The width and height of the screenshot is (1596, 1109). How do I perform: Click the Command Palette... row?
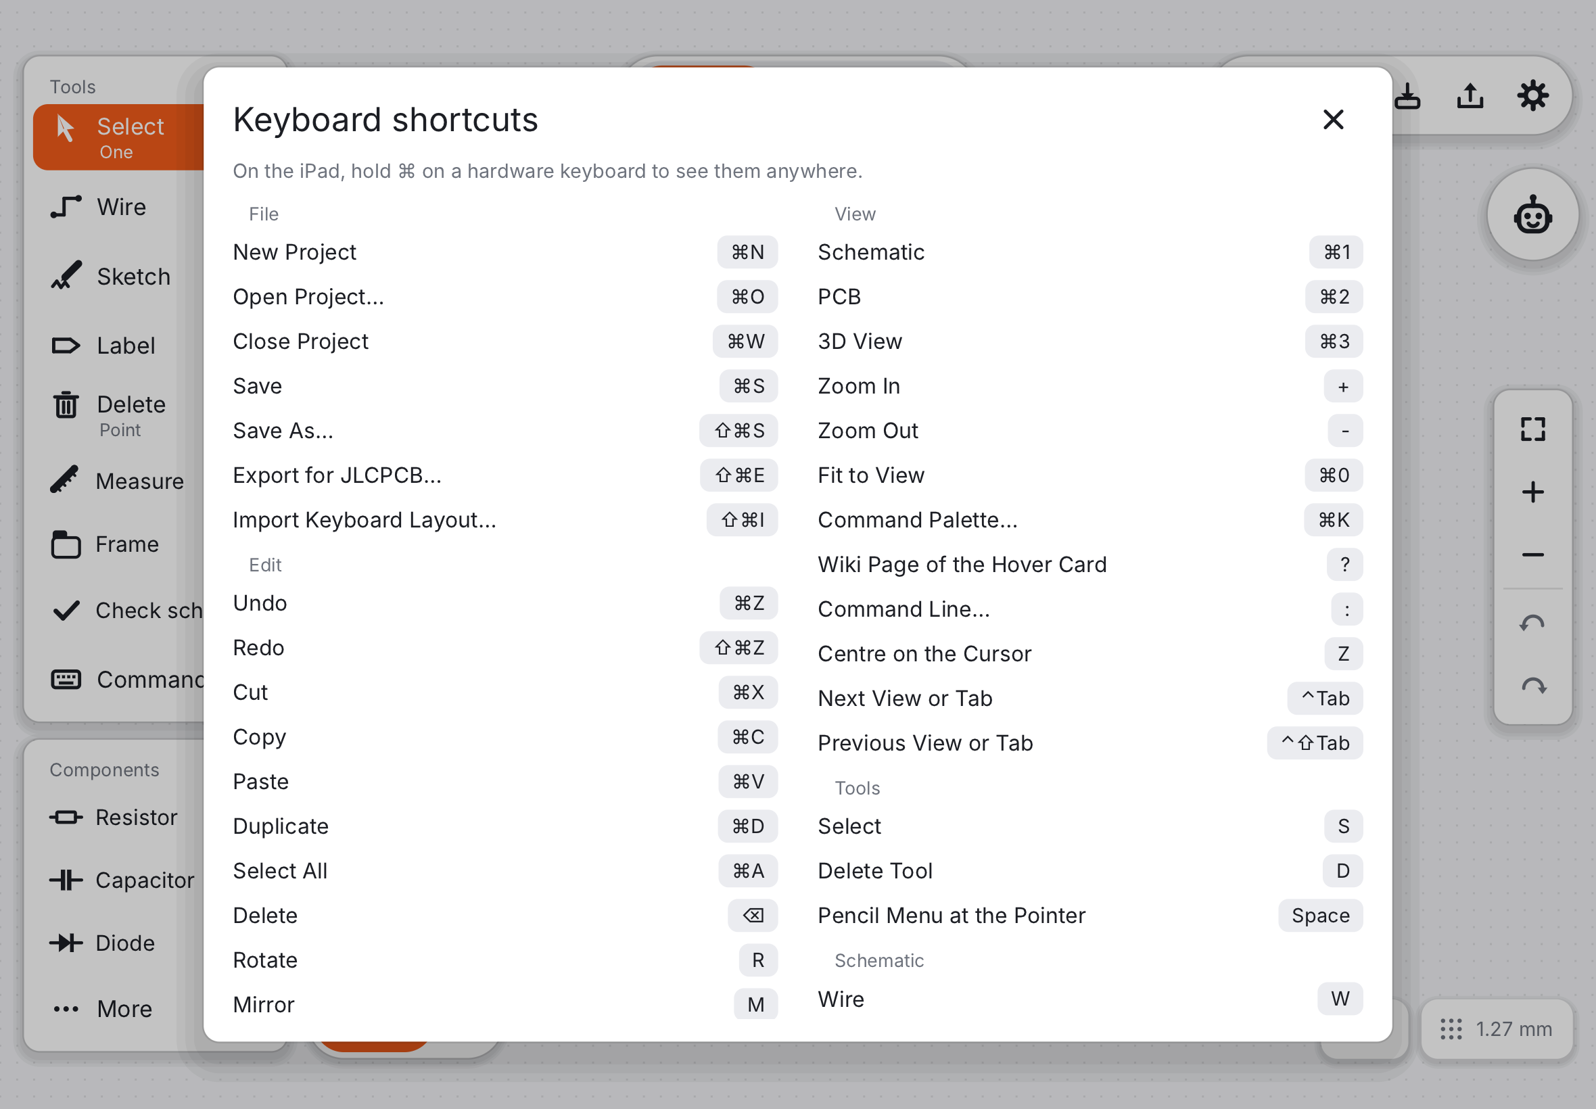coord(1089,520)
